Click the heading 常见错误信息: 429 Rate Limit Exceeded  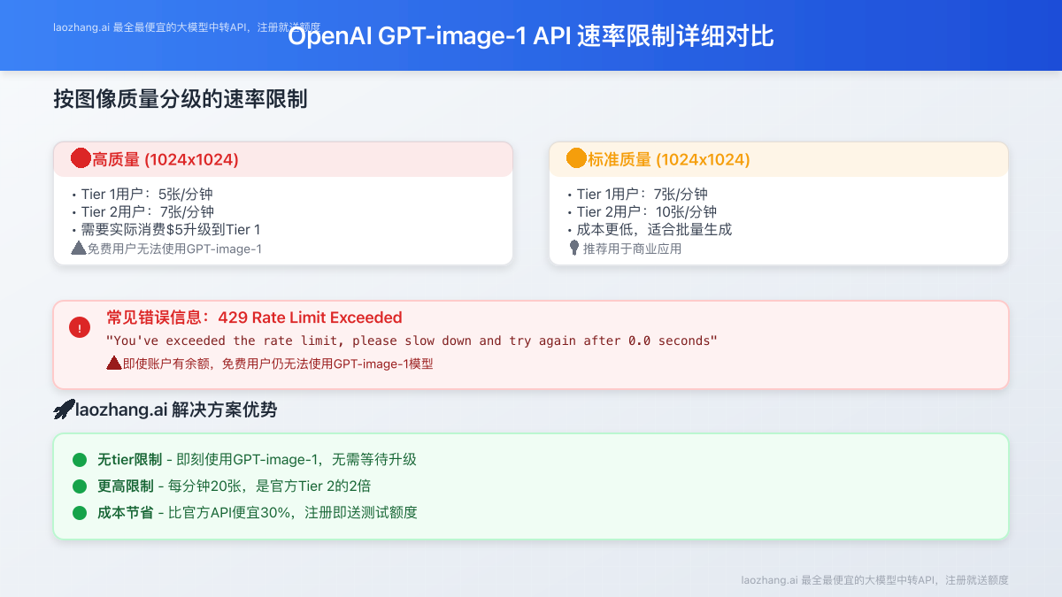click(254, 318)
